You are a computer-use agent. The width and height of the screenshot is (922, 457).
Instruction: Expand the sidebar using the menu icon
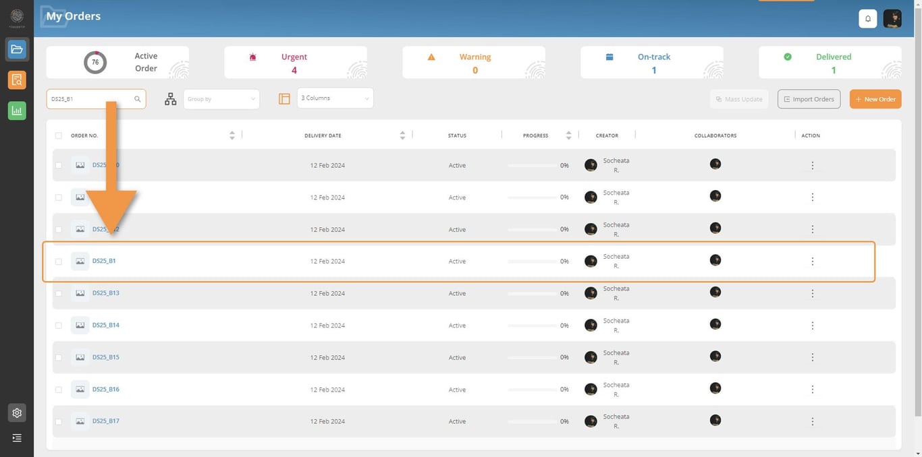[x=17, y=438]
